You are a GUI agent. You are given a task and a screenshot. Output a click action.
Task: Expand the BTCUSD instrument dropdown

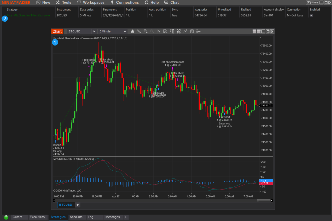(x=94, y=31)
